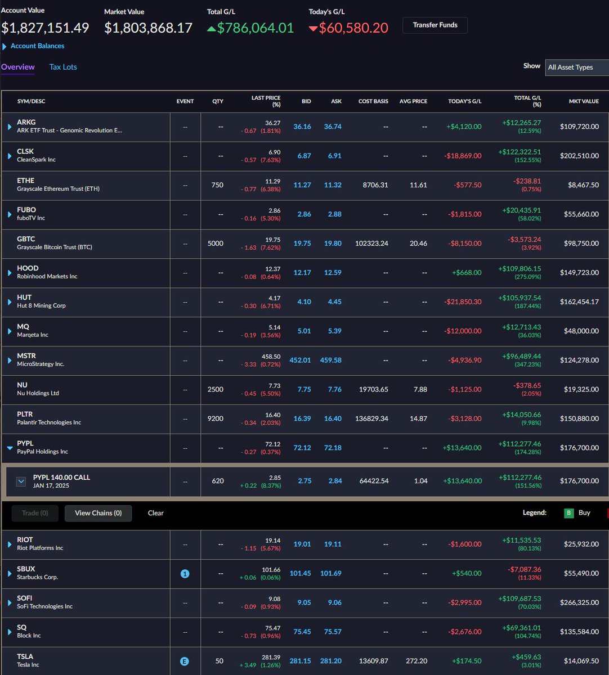This screenshot has height=675, width=609.
Task: Switch to the Tax Lots tab
Action: [x=63, y=67]
